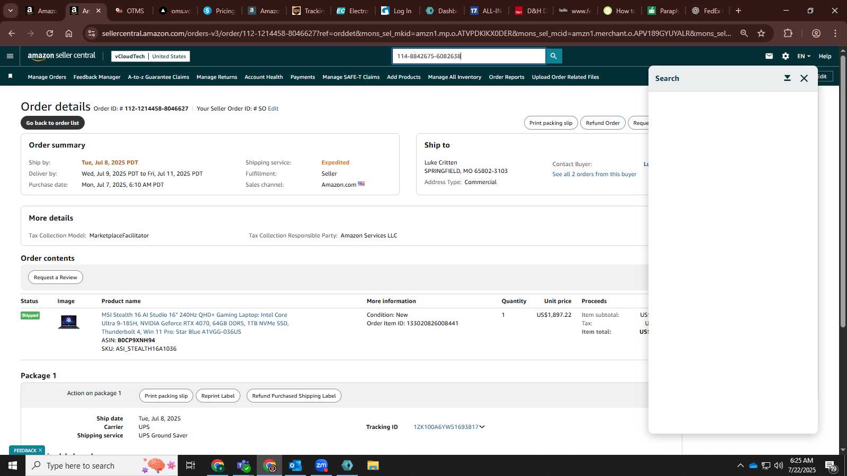
Task: Click the bookmark flag icon in navigation bar
Action: point(10,77)
